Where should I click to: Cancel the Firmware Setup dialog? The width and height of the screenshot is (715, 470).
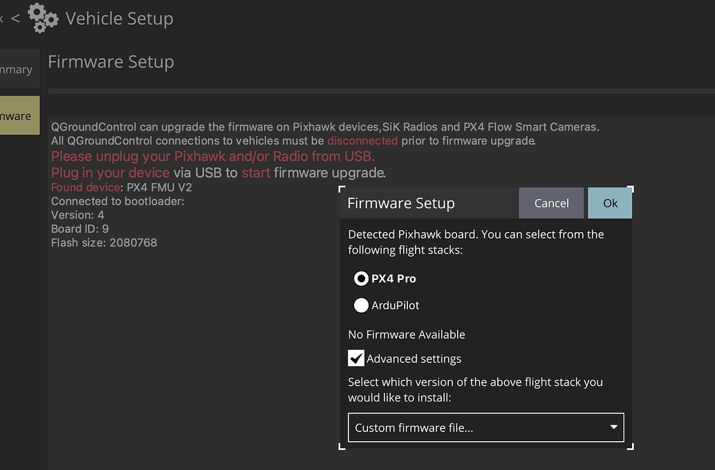[x=551, y=203]
